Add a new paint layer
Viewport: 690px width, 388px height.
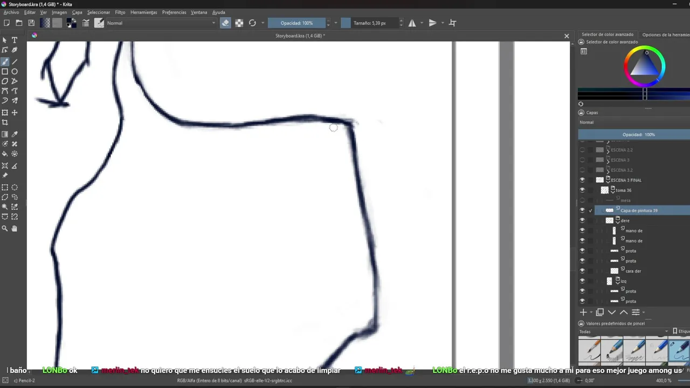tap(583, 312)
